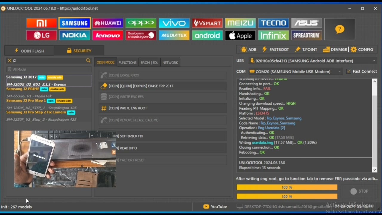Select the Mediatek chipset icon
This screenshot has width=382, height=215.
174,36
